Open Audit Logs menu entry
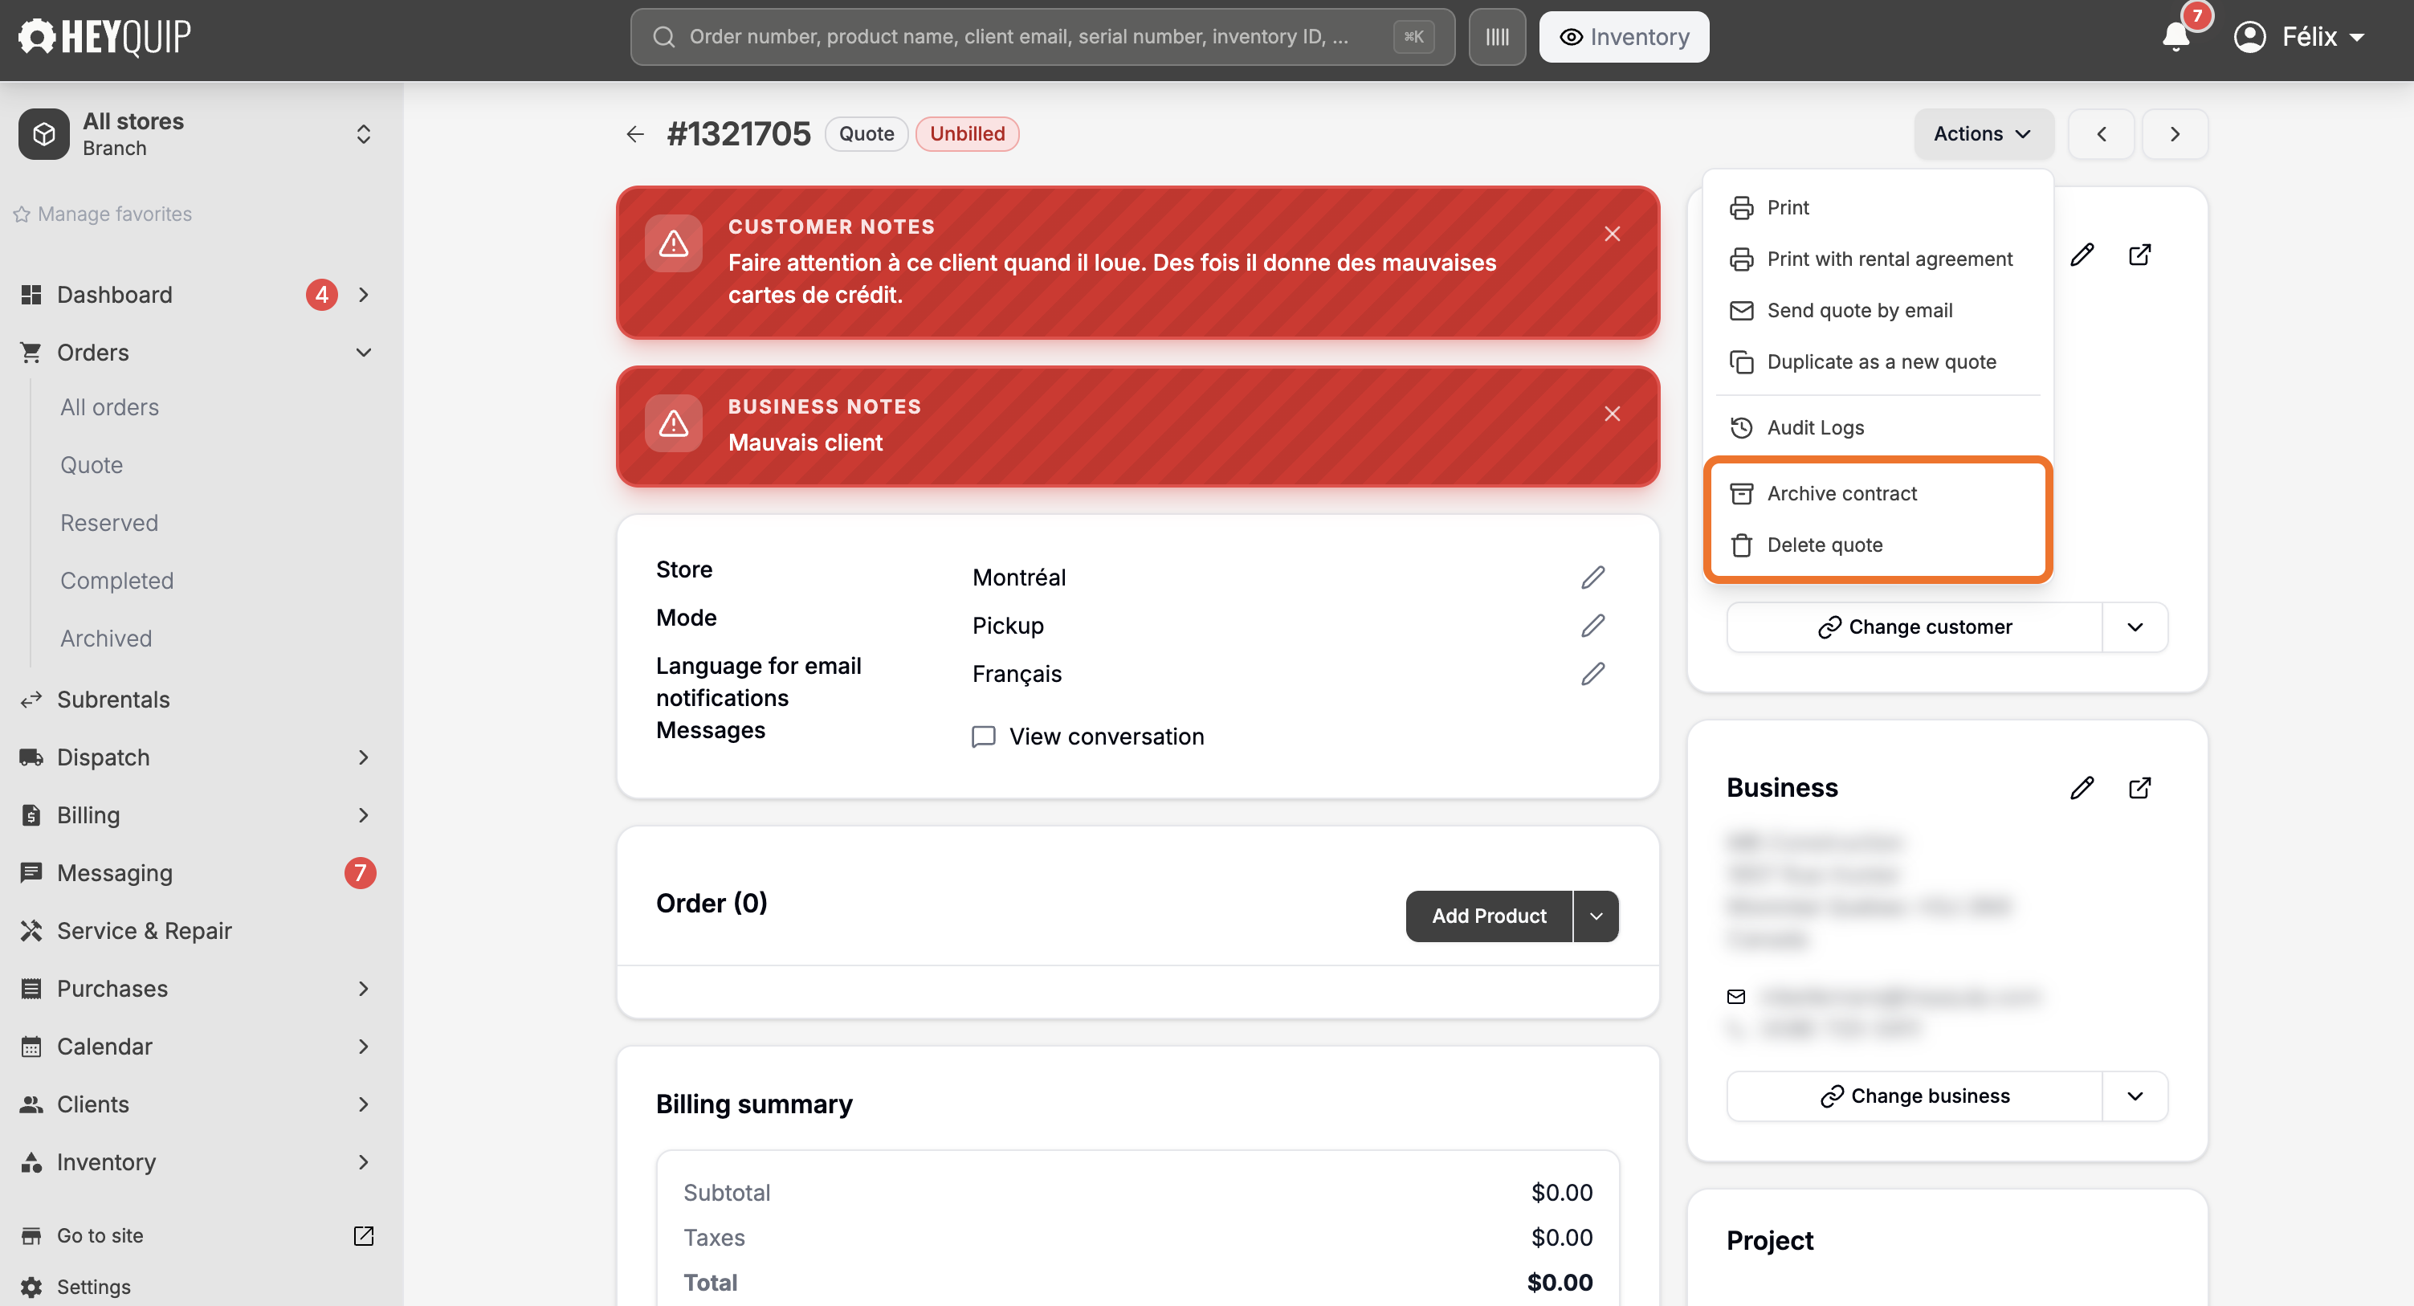This screenshot has width=2414, height=1306. tap(1878, 427)
